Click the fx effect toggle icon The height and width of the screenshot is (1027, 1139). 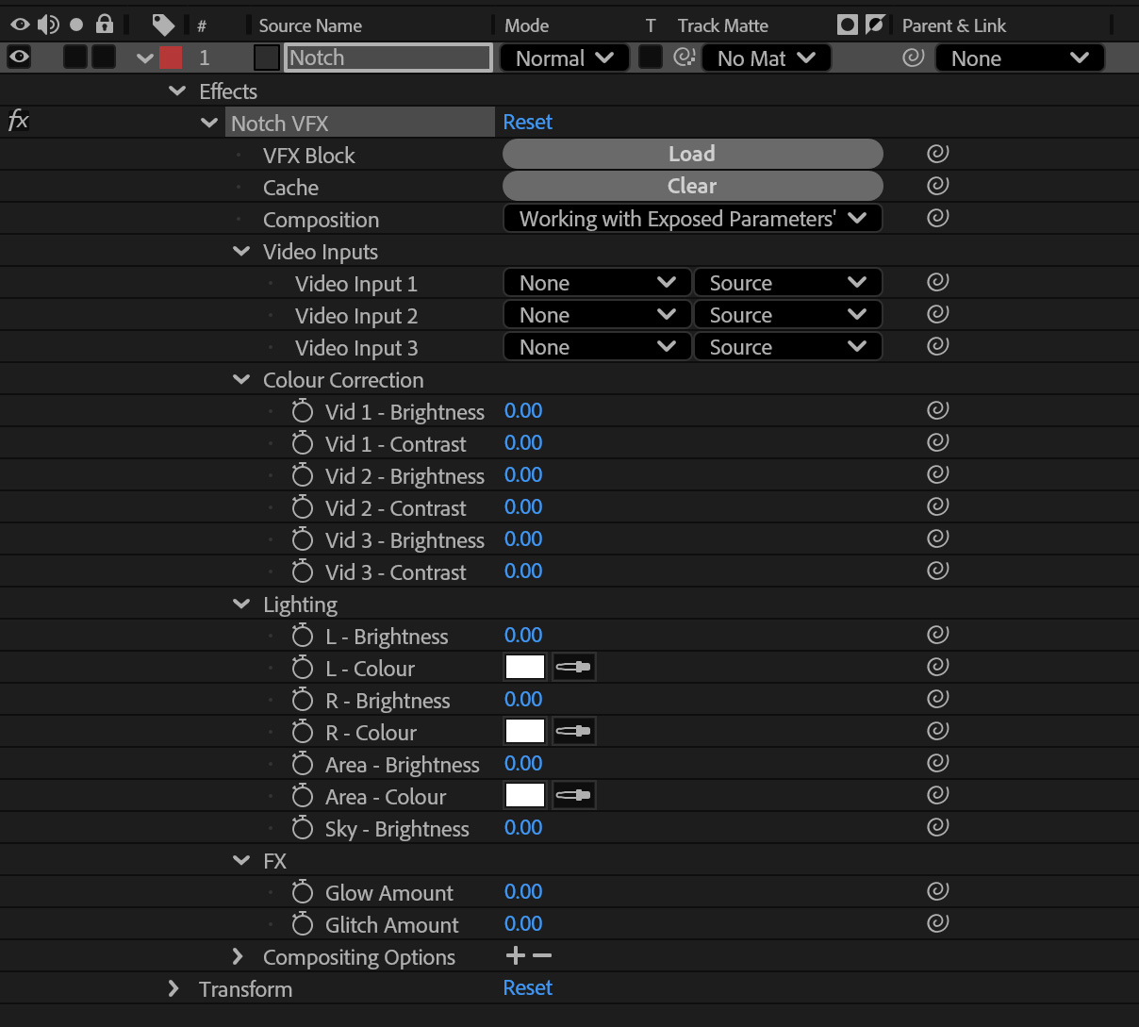point(18,121)
